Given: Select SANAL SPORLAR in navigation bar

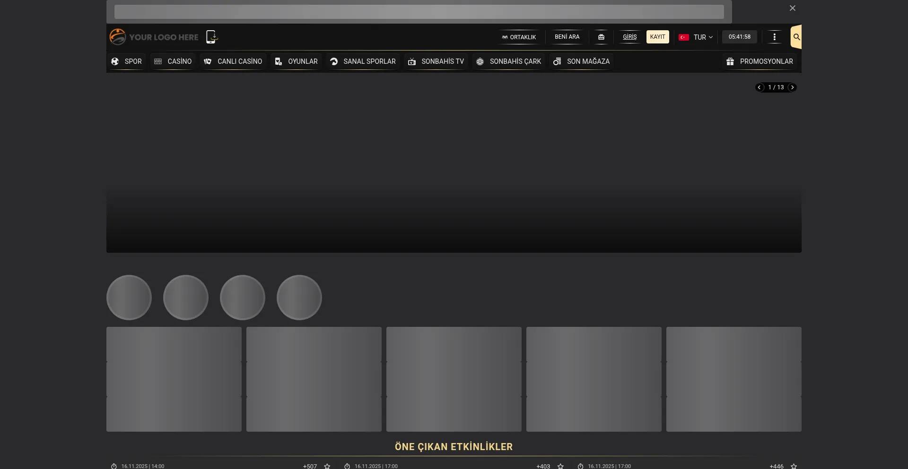Looking at the screenshot, I should point(363,61).
